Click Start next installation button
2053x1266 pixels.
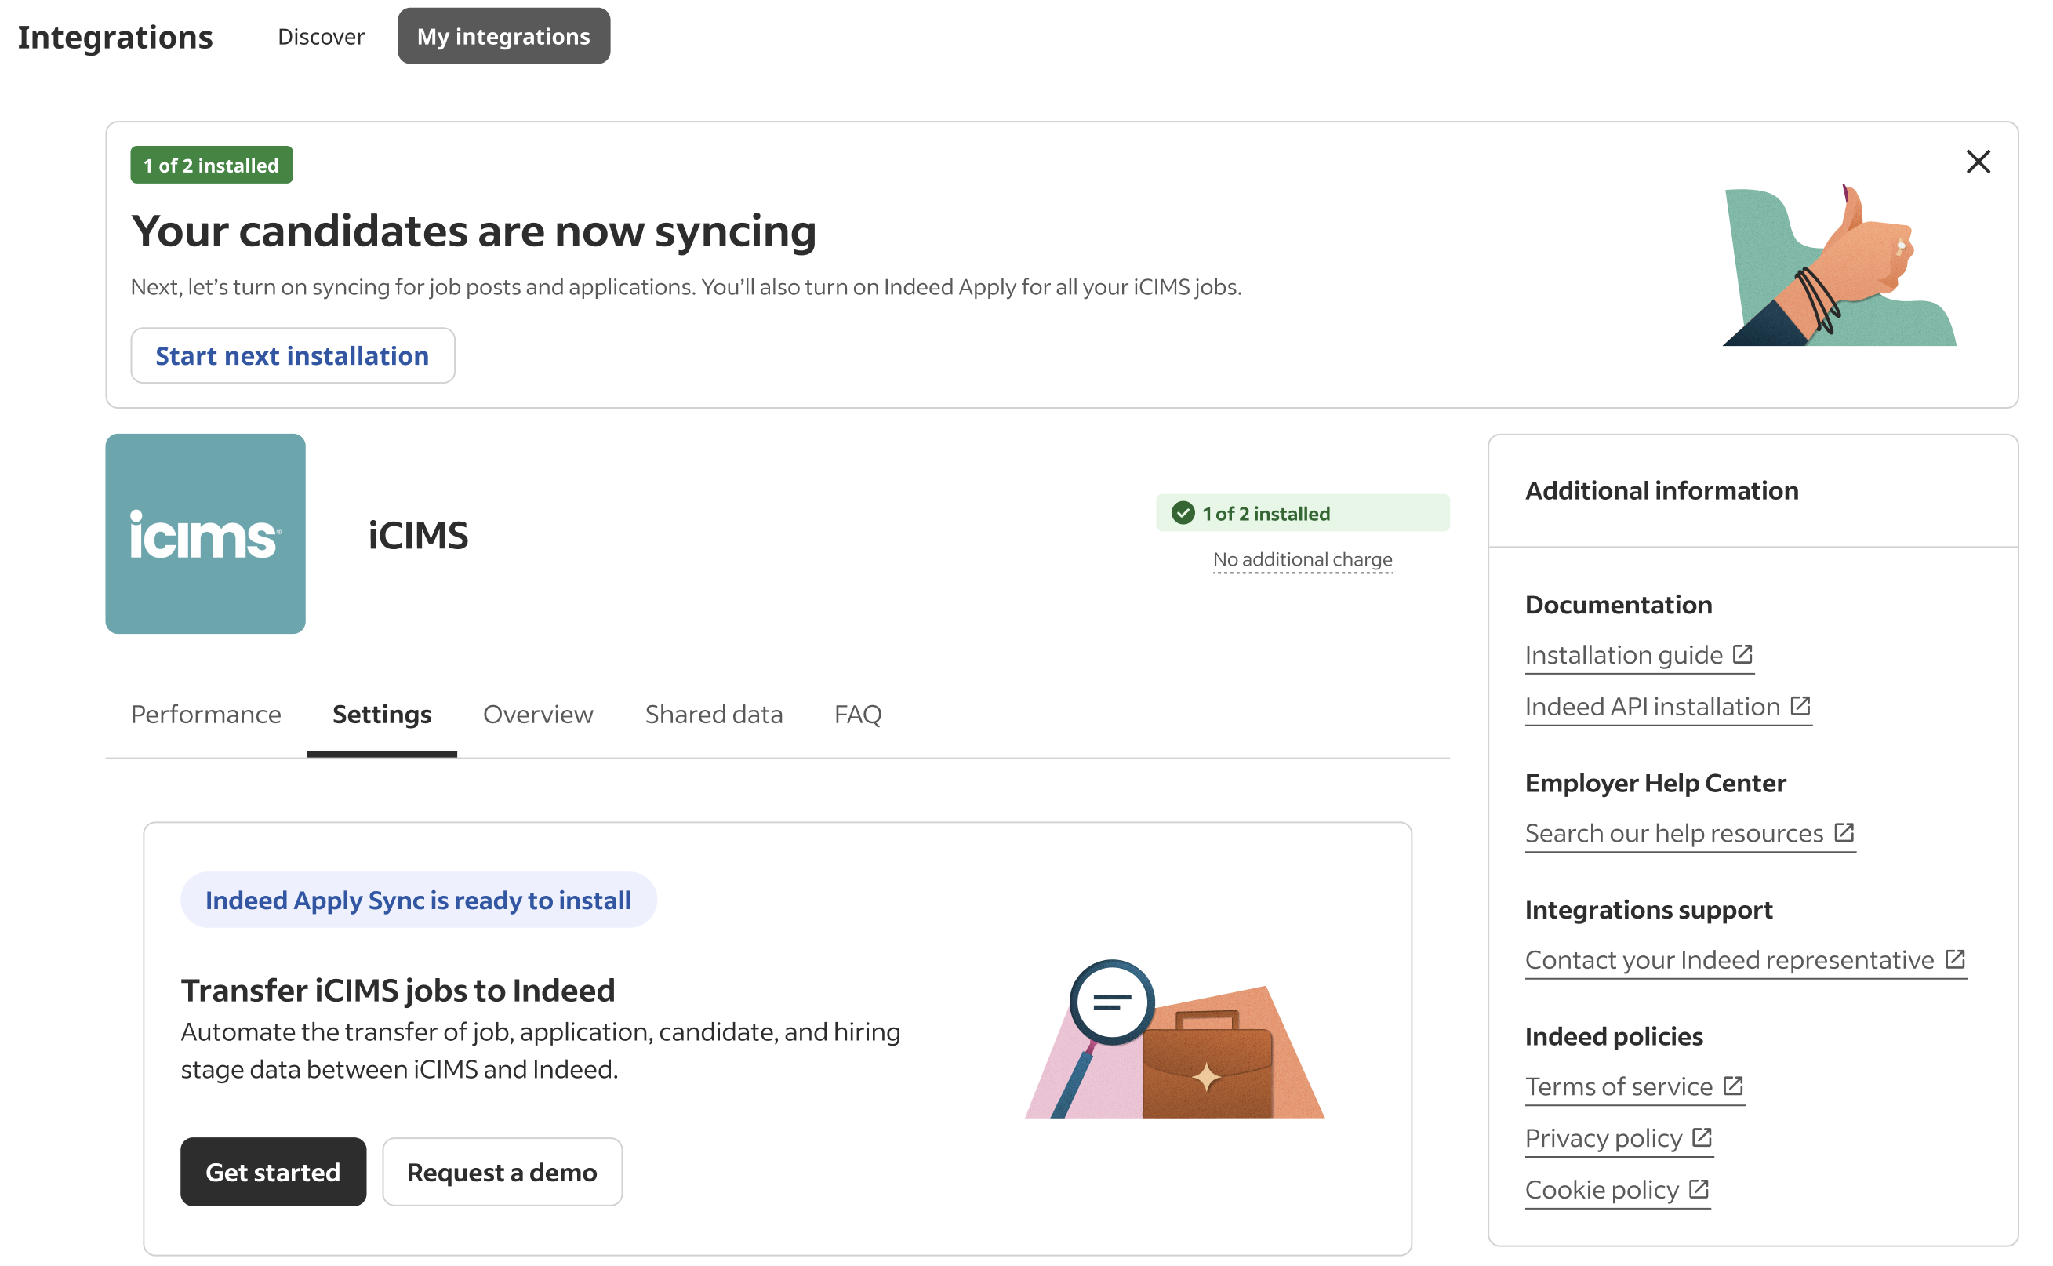click(293, 356)
